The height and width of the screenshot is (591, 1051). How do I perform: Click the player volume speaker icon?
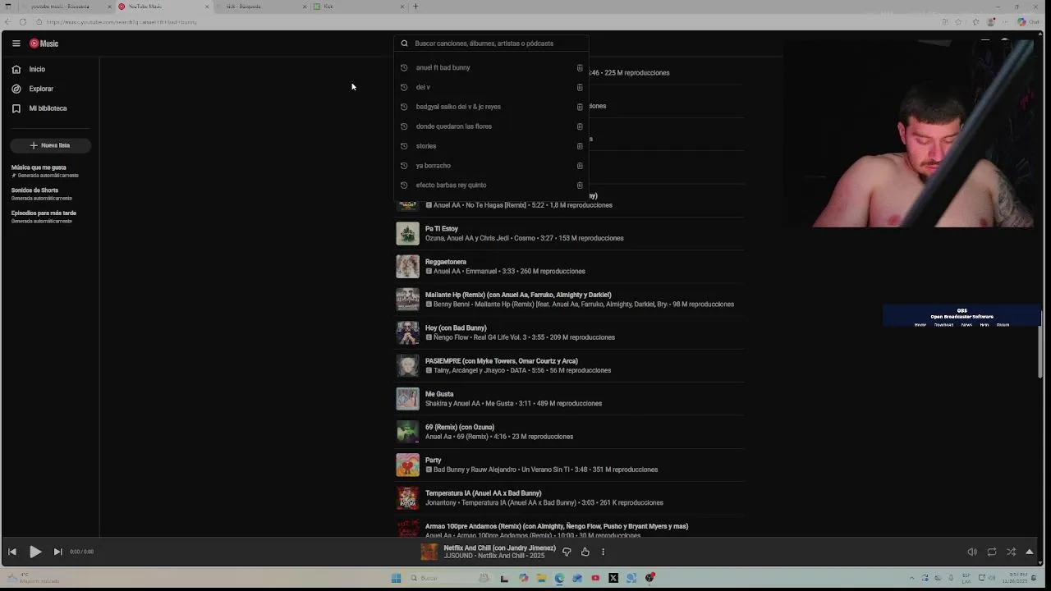coord(972,552)
